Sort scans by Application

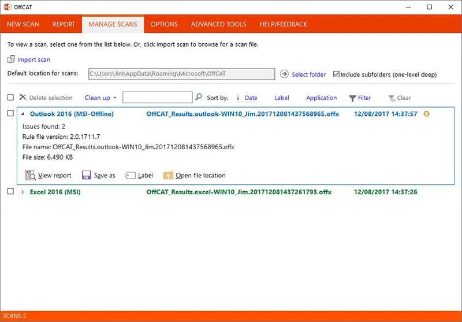(322, 98)
